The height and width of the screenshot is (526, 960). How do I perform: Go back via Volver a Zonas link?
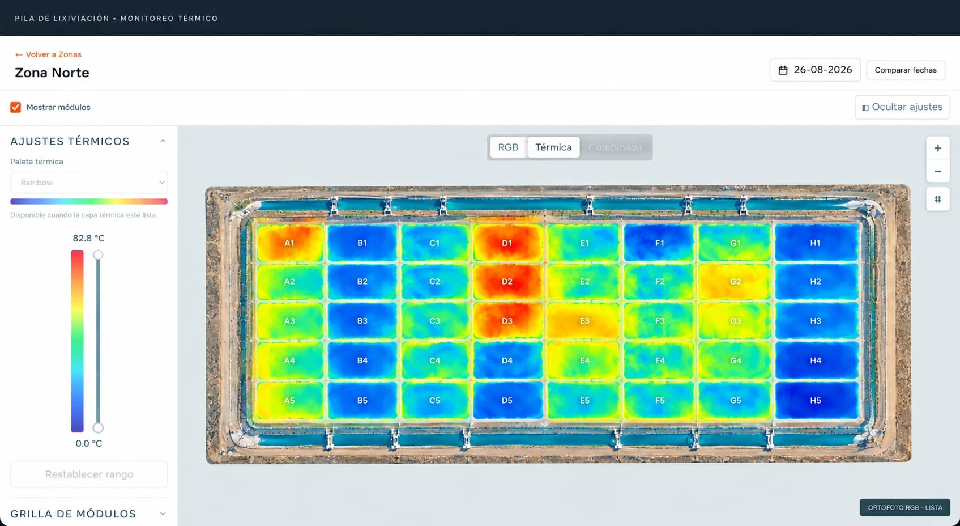[48, 54]
